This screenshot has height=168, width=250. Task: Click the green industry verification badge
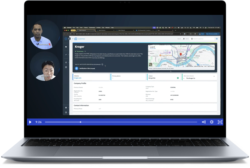[178, 78]
